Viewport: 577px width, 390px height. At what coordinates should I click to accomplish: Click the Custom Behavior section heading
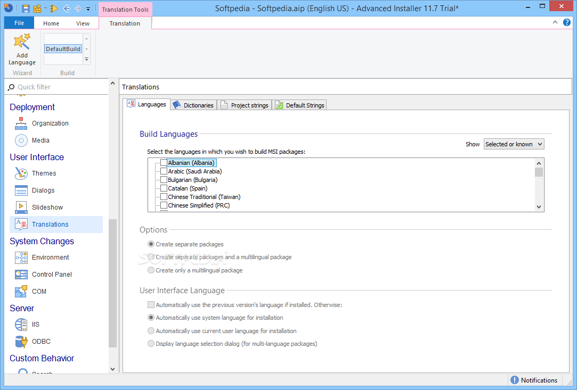click(x=42, y=358)
